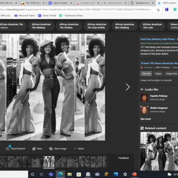Open Settings gear on the taskbar
The width and height of the screenshot is (178, 178).
(x=125, y=174)
